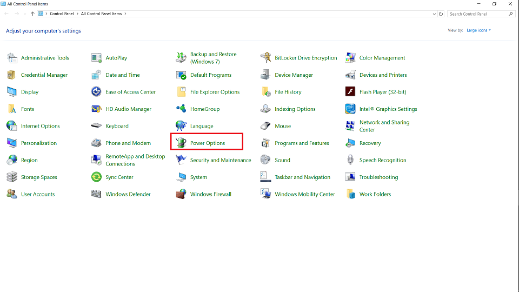Click the Default Programs icon
The height and width of the screenshot is (292, 519).
pos(181,75)
